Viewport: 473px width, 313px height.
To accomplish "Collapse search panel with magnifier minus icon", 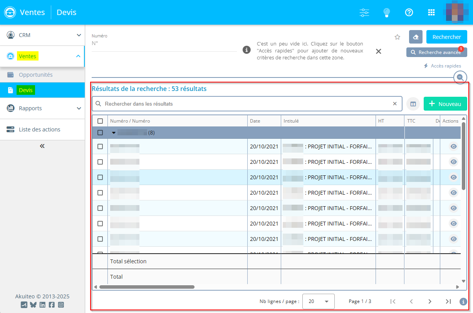I will pyautogui.click(x=460, y=77).
